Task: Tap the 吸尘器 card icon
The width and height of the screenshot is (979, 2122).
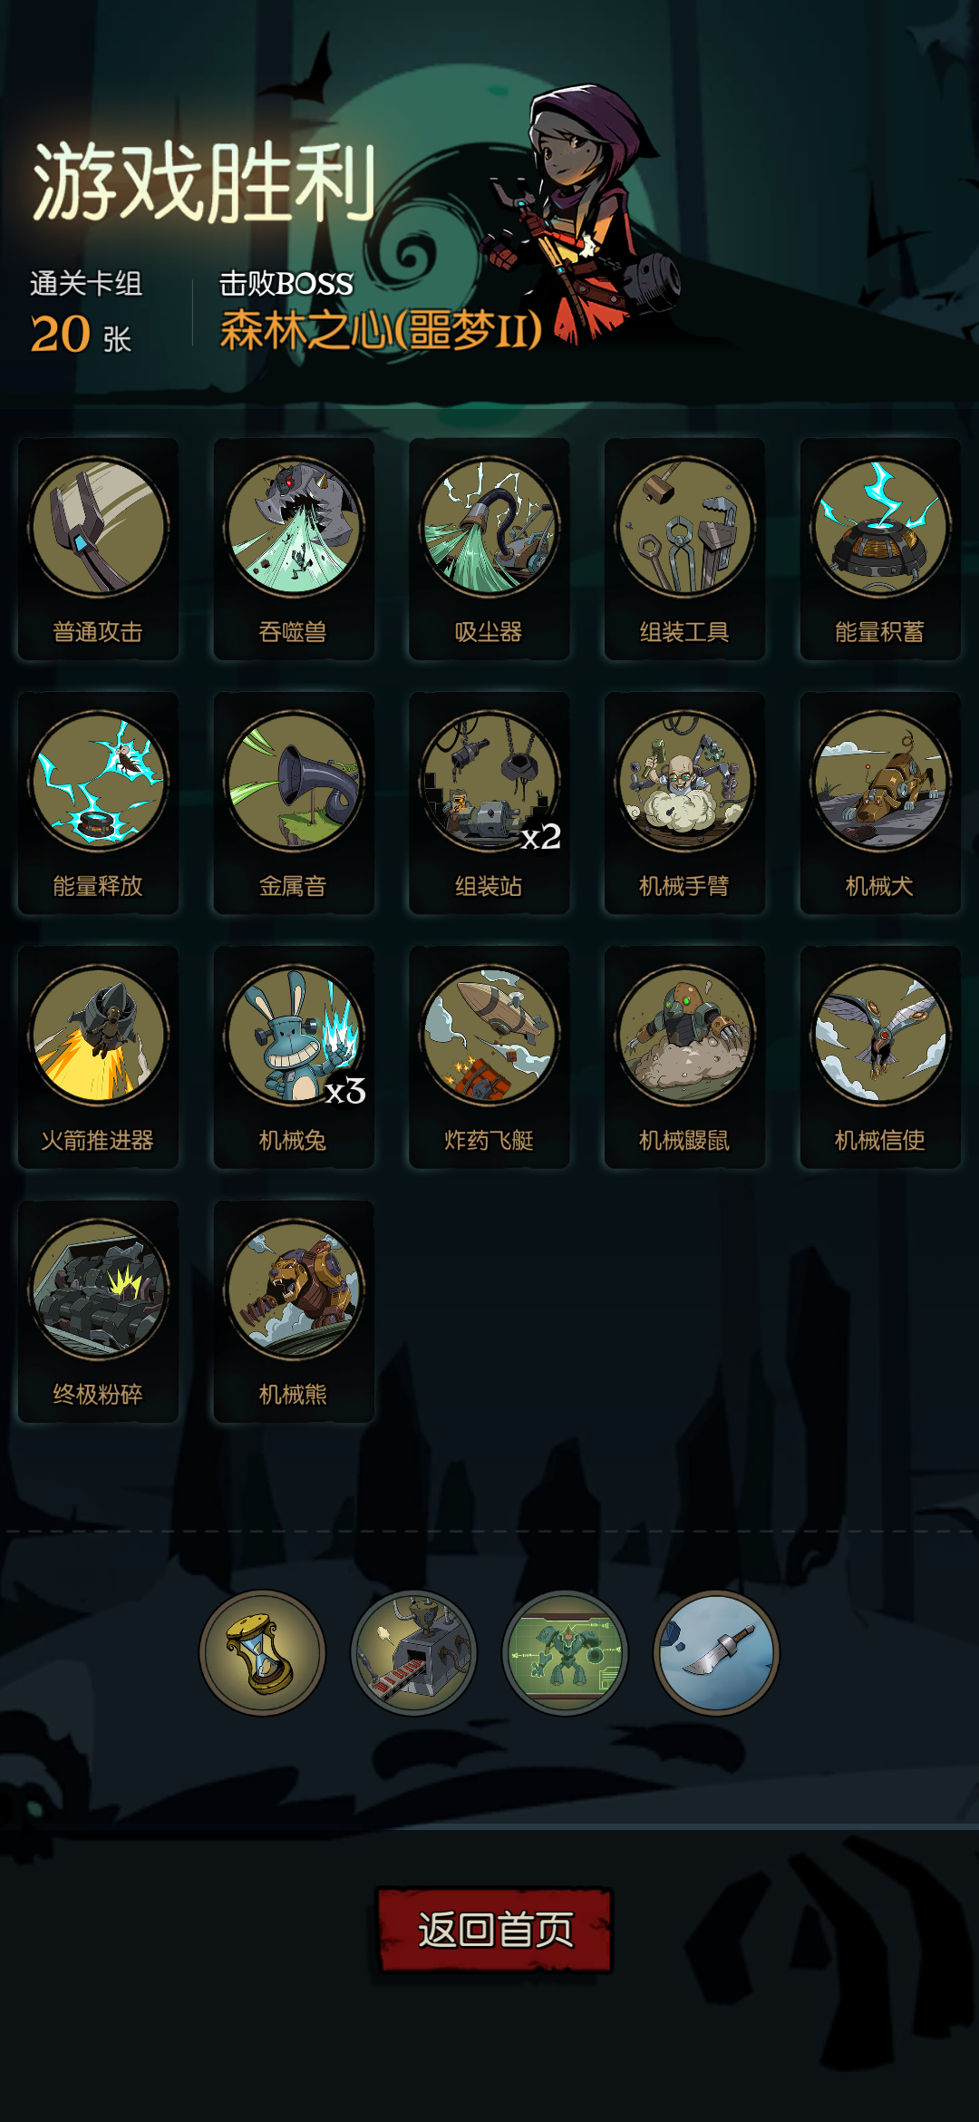Action: coord(489,526)
